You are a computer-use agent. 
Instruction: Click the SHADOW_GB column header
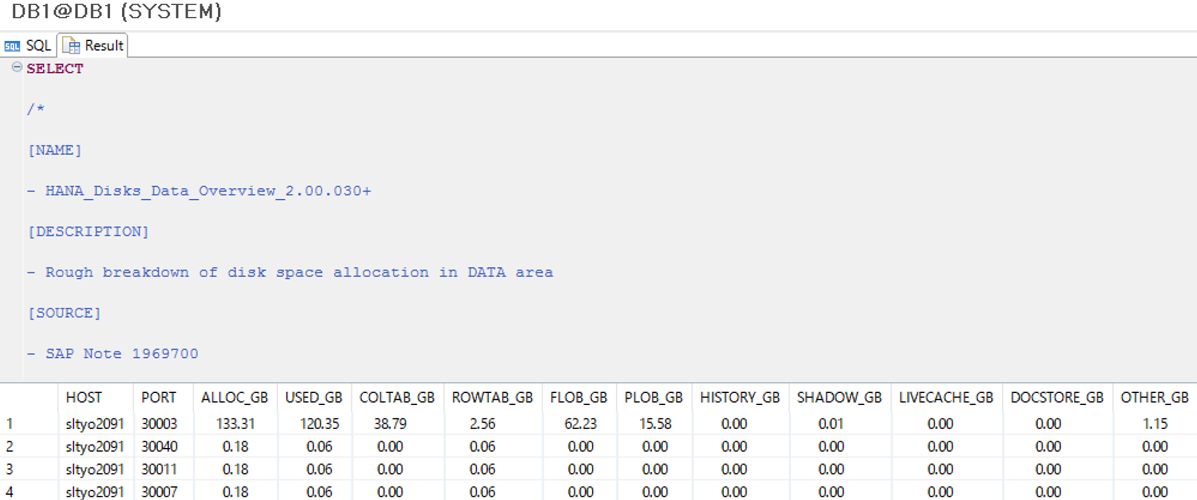pos(840,398)
